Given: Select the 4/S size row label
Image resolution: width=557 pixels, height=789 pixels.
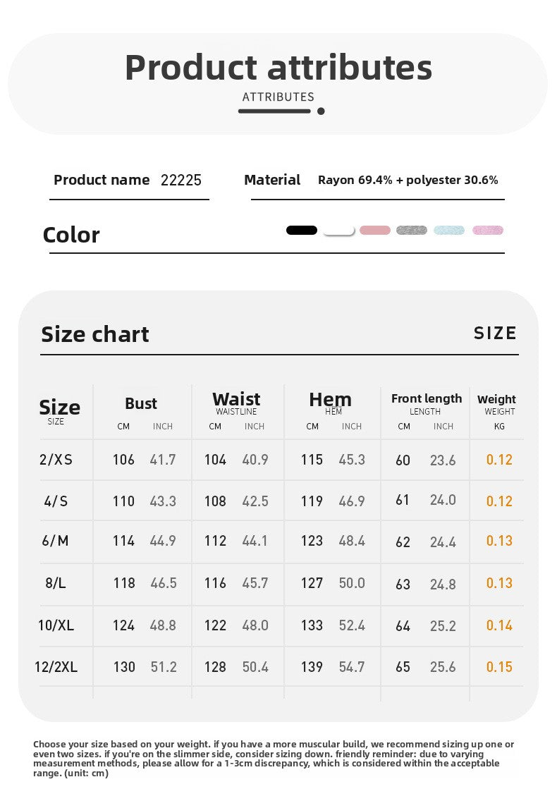Looking at the screenshot, I should (x=56, y=501).
